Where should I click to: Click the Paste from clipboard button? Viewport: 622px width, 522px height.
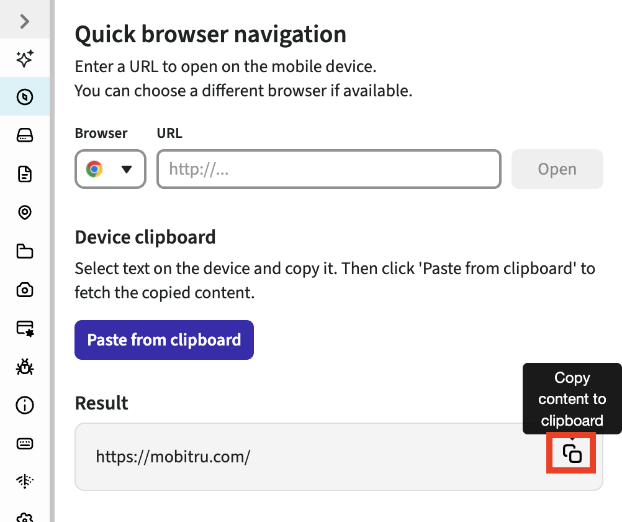[x=164, y=340]
